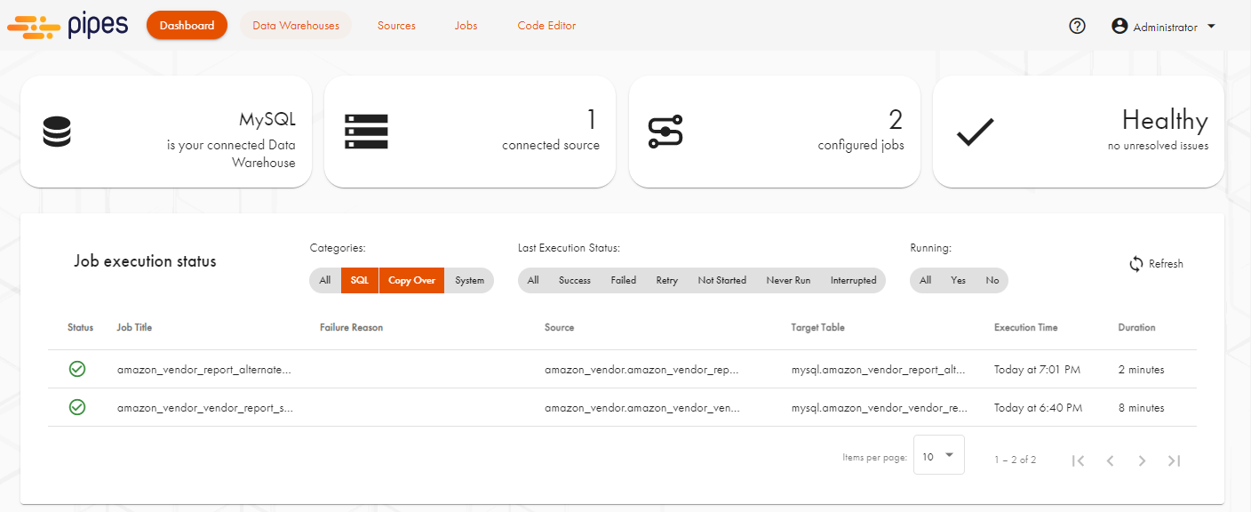
Task: Open the Data Warehouses tab
Action: tap(296, 26)
